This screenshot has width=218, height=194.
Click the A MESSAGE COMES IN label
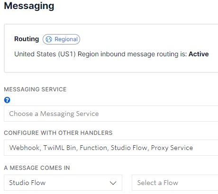point(37,168)
